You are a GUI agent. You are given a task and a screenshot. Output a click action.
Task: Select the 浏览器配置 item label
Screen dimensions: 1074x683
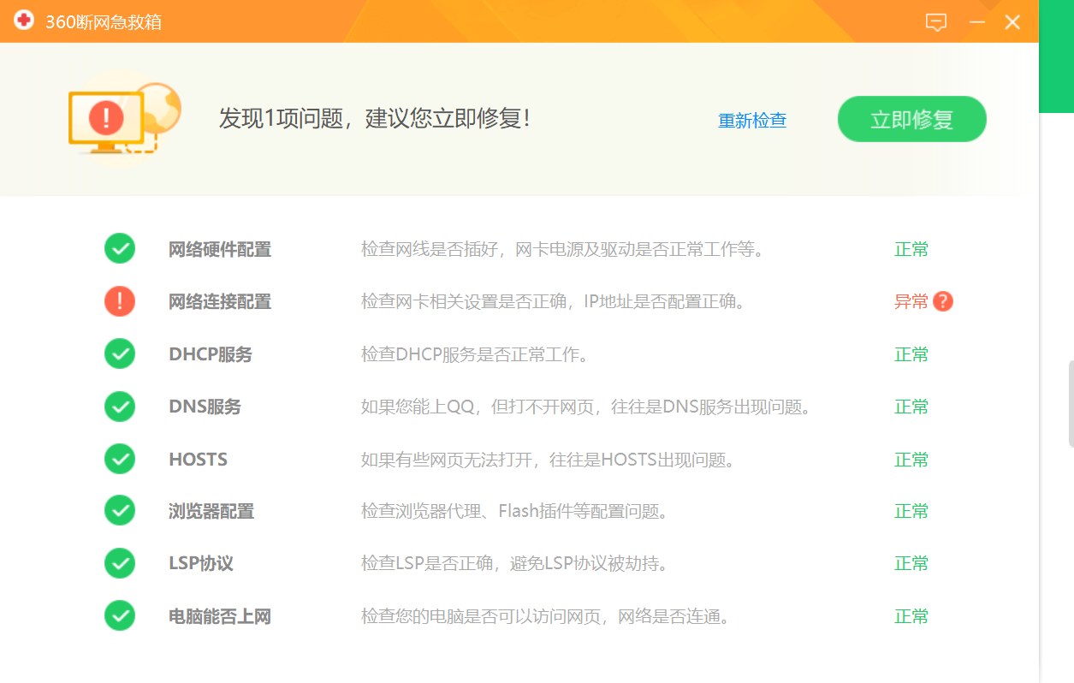pos(211,512)
